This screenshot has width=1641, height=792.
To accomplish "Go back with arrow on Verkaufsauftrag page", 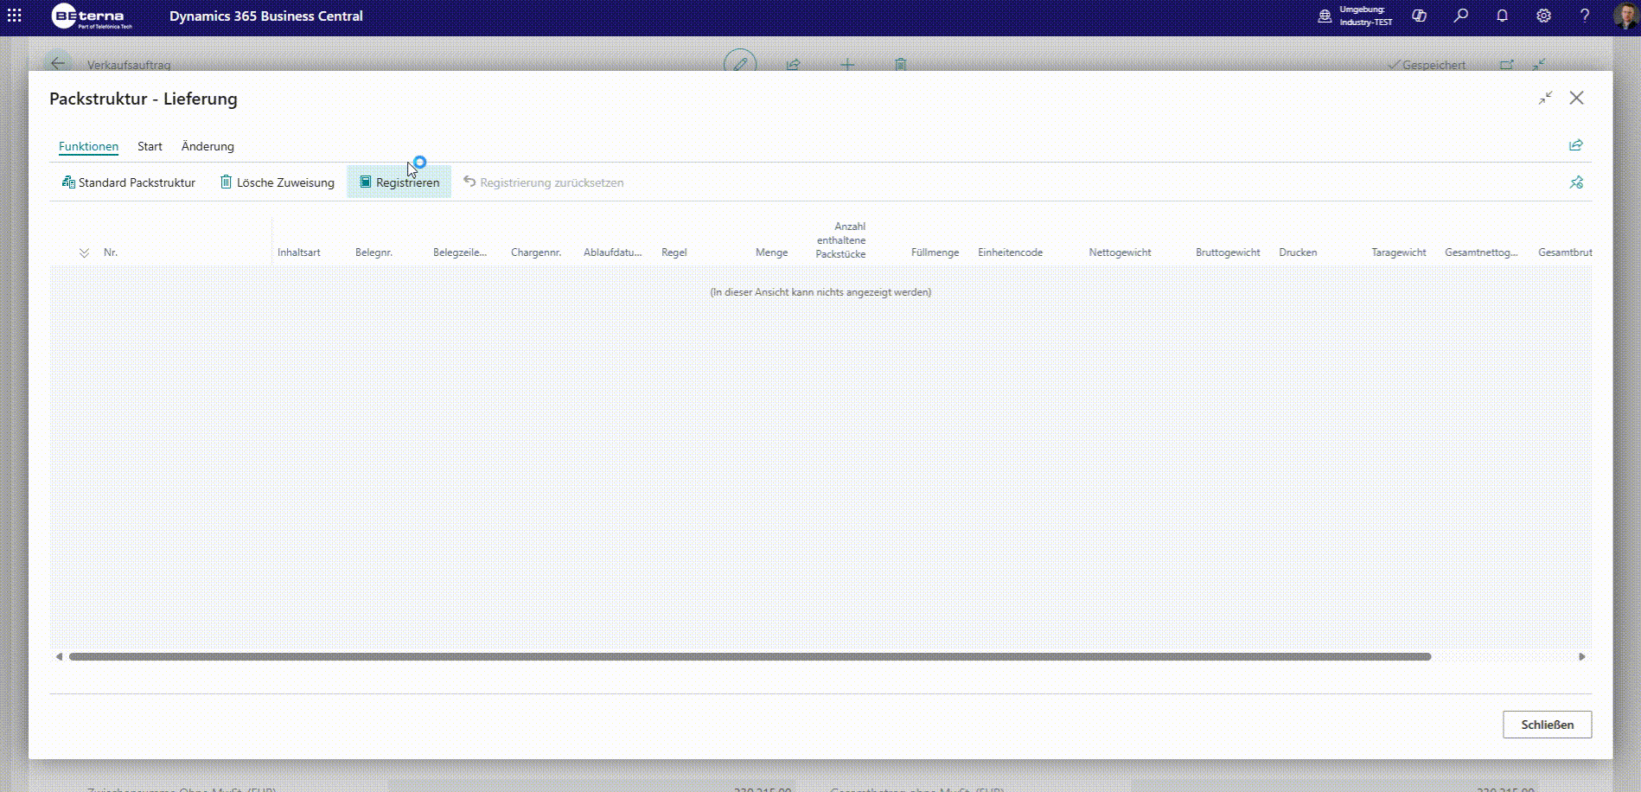I will 57,64.
